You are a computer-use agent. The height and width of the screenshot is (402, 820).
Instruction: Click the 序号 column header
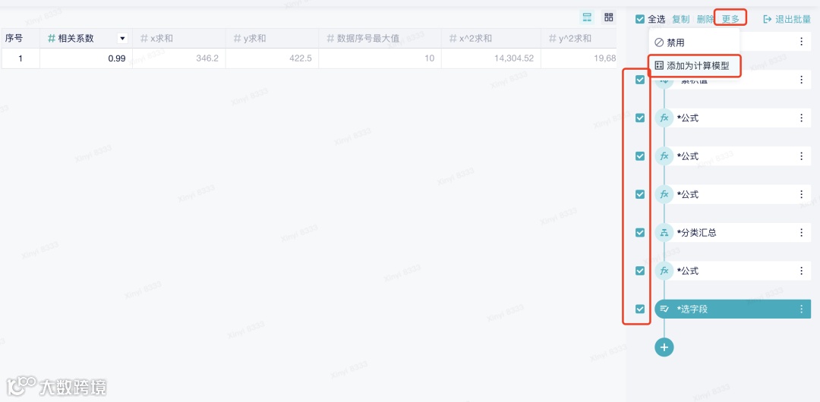(x=20, y=38)
